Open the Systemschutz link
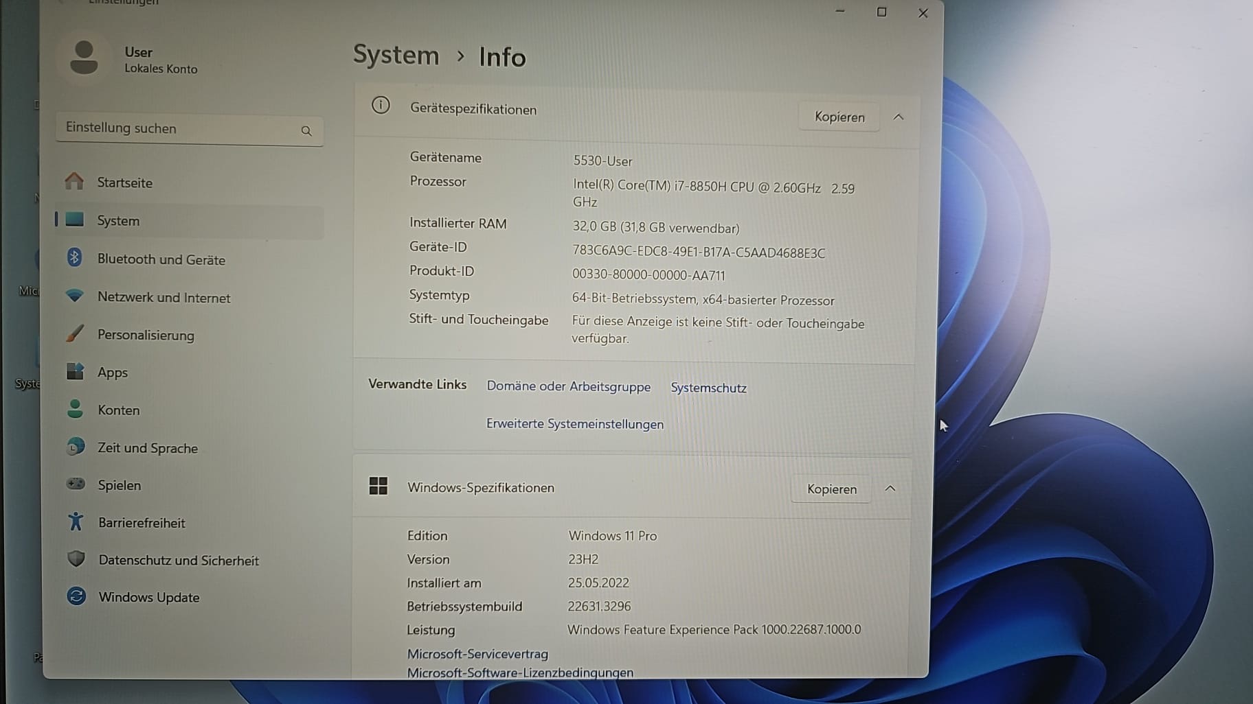This screenshot has width=1253, height=704. coord(708,388)
